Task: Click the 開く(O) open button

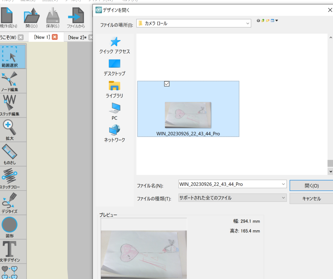Action: click(311, 186)
